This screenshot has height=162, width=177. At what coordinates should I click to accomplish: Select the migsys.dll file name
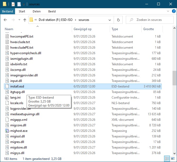(x=17, y=153)
